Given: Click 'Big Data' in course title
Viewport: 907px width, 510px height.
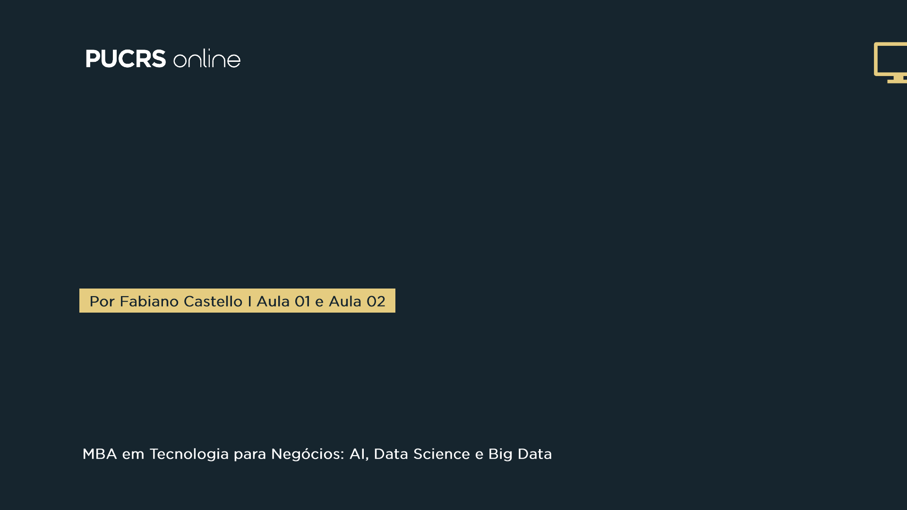Looking at the screenshot, I should tap(520, 454).
